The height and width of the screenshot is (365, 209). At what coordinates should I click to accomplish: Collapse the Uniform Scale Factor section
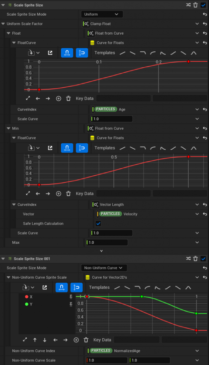pyautogui.click(x=3, y=24)
